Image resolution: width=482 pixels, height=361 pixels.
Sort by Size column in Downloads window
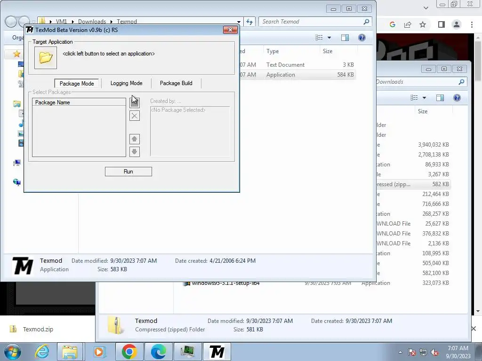[434, 111]
